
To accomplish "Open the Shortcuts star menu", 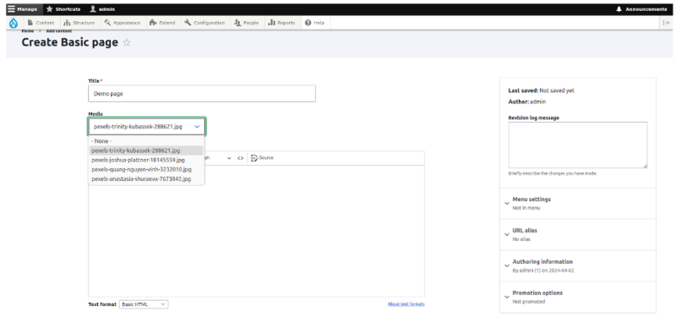I will tap(63, 9).
